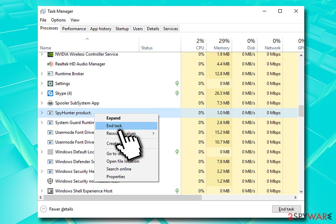Click the Windows Default Lock Screen icon
This screenshot has height=224, width=336.
click(50, 152)
